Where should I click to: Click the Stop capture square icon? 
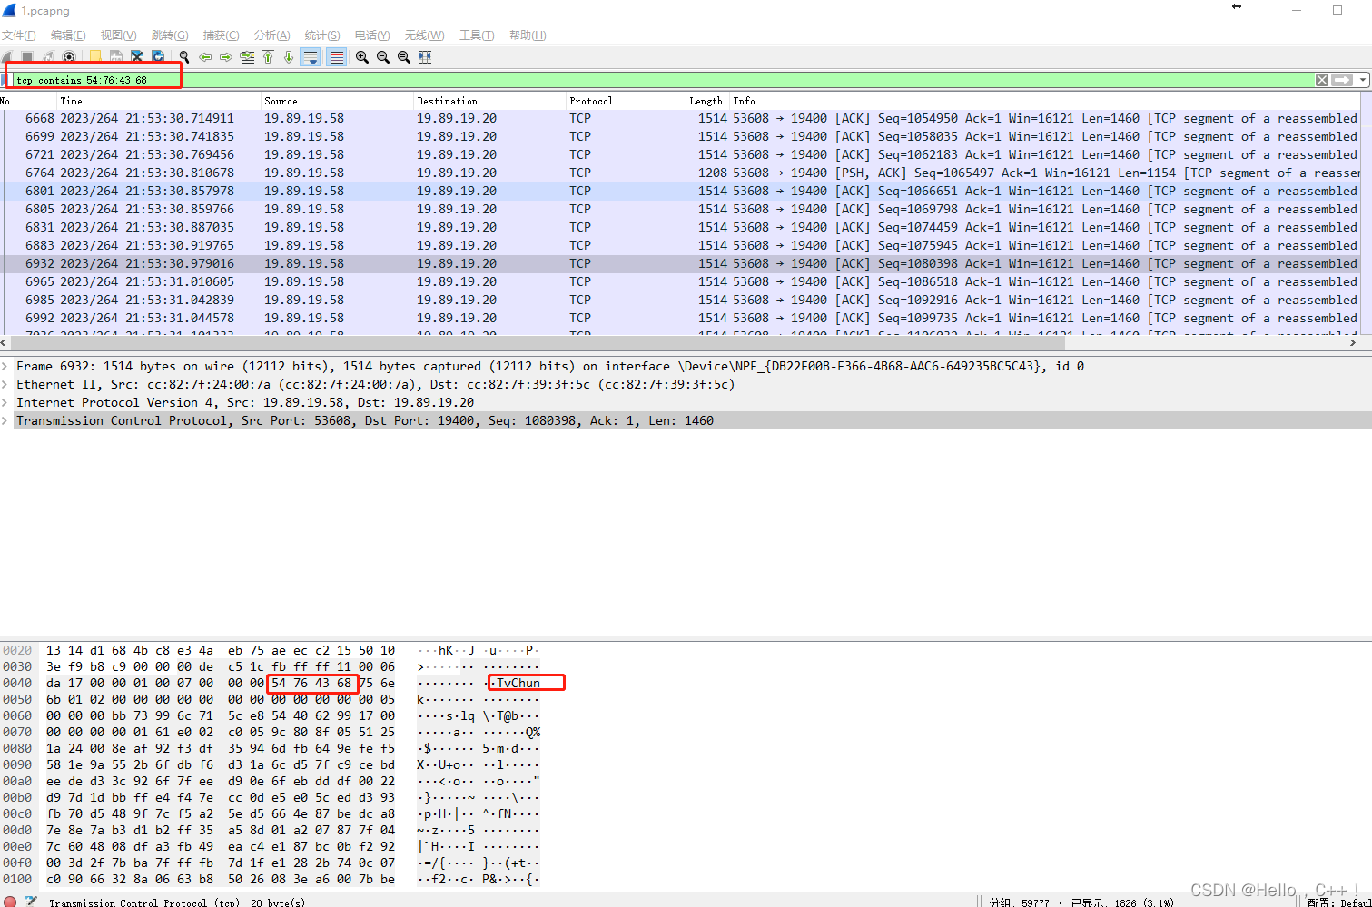27,57
